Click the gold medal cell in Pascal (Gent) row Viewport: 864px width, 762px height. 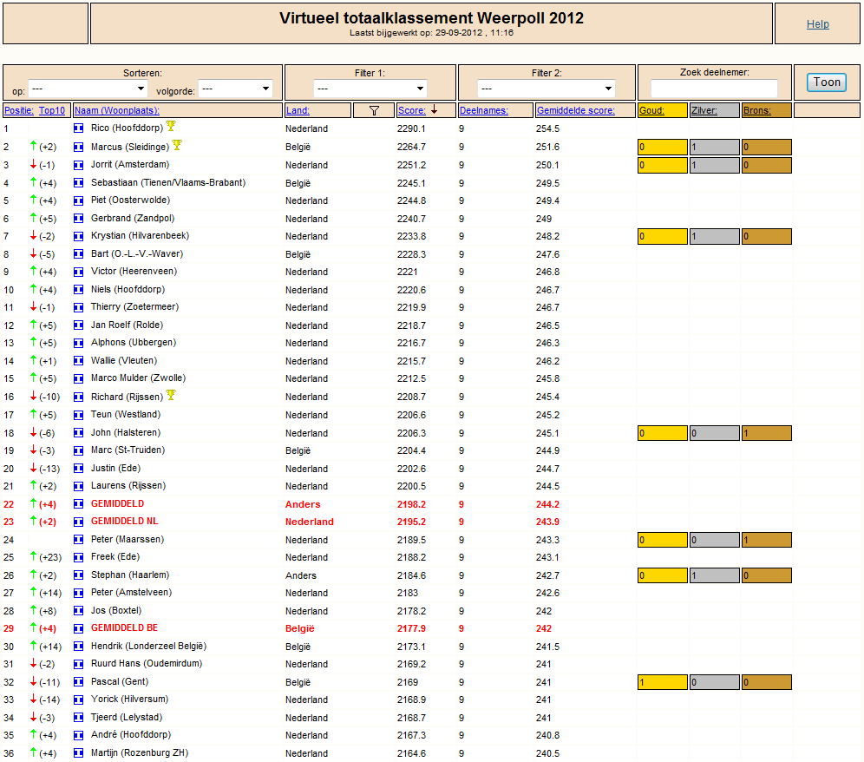point(663,682)
